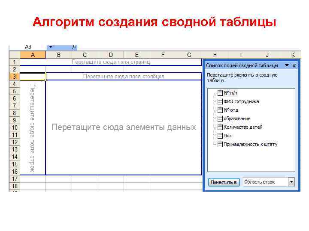Select the Количество детей field icon
The image size is (309, 231).
coord(220,127)
